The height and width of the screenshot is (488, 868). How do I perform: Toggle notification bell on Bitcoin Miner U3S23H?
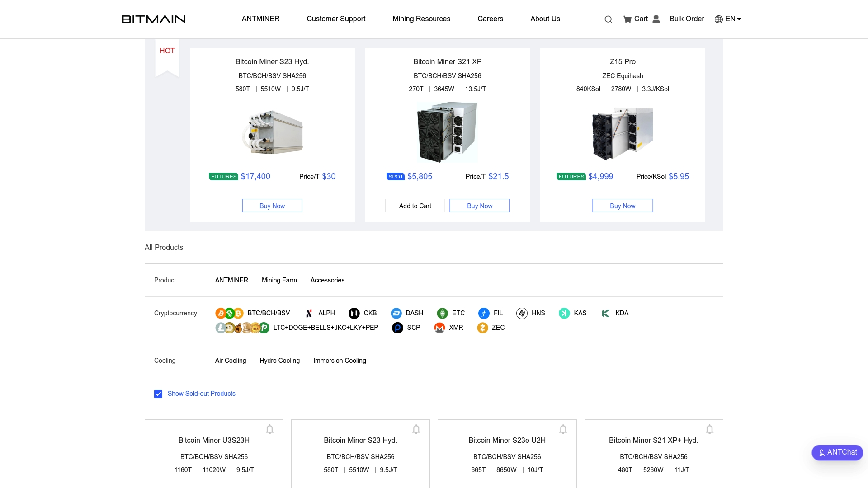tap(269, 429)
